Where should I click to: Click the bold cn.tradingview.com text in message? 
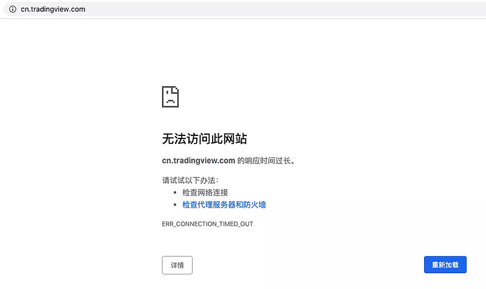click(199, 160)
